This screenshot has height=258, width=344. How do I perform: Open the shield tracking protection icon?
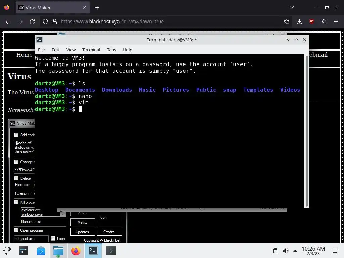click(x=45, y=21)
